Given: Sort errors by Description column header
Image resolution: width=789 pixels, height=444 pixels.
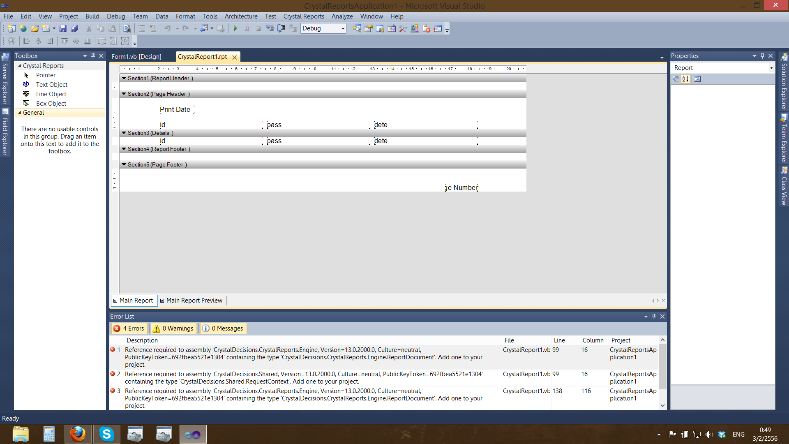Looking at the screenshot, I should (x=312, y=340).
